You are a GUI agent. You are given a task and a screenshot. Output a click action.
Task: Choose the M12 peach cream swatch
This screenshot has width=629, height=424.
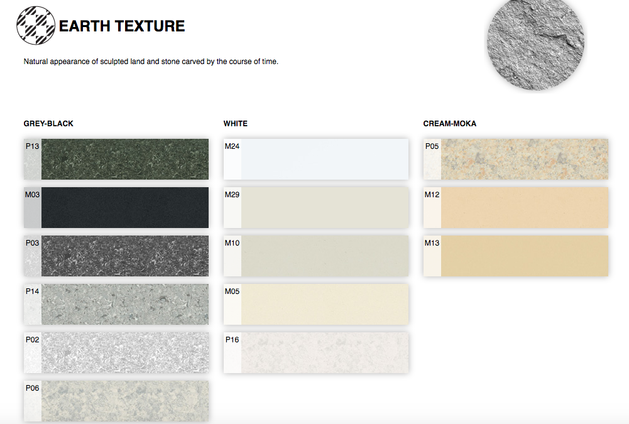click(515, 207)
